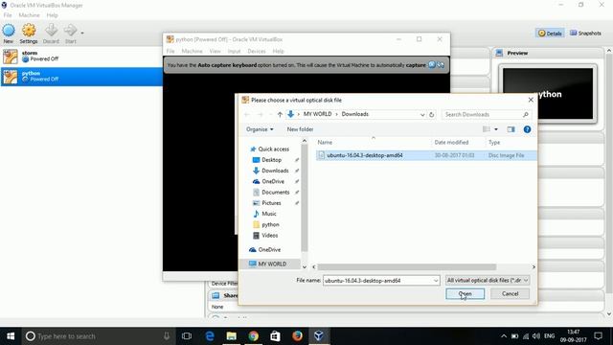Open Help menu in VirtualBox Manager
Screen dimensions: 613x345
pyautogui.click(x=52, y=15)
